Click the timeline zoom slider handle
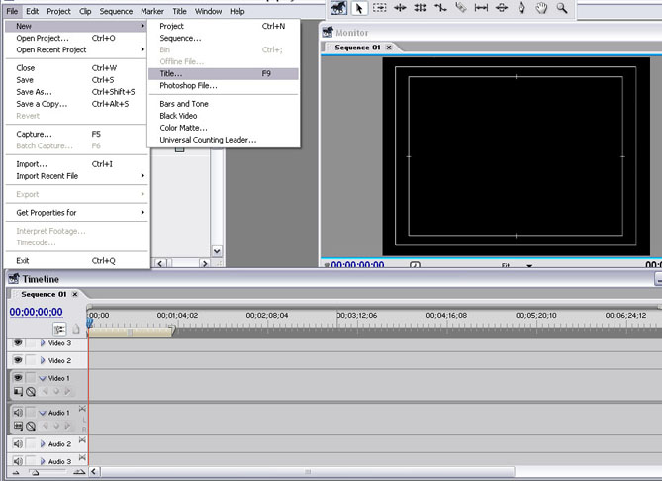The height and width of the screenshot is (481, 662). tap(33, 474)
